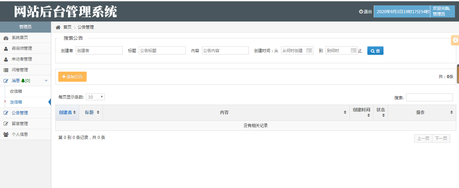Click the 退出 logout link
Image resolution: width=459 pixels, height=188 pixels.
point(365,11)
